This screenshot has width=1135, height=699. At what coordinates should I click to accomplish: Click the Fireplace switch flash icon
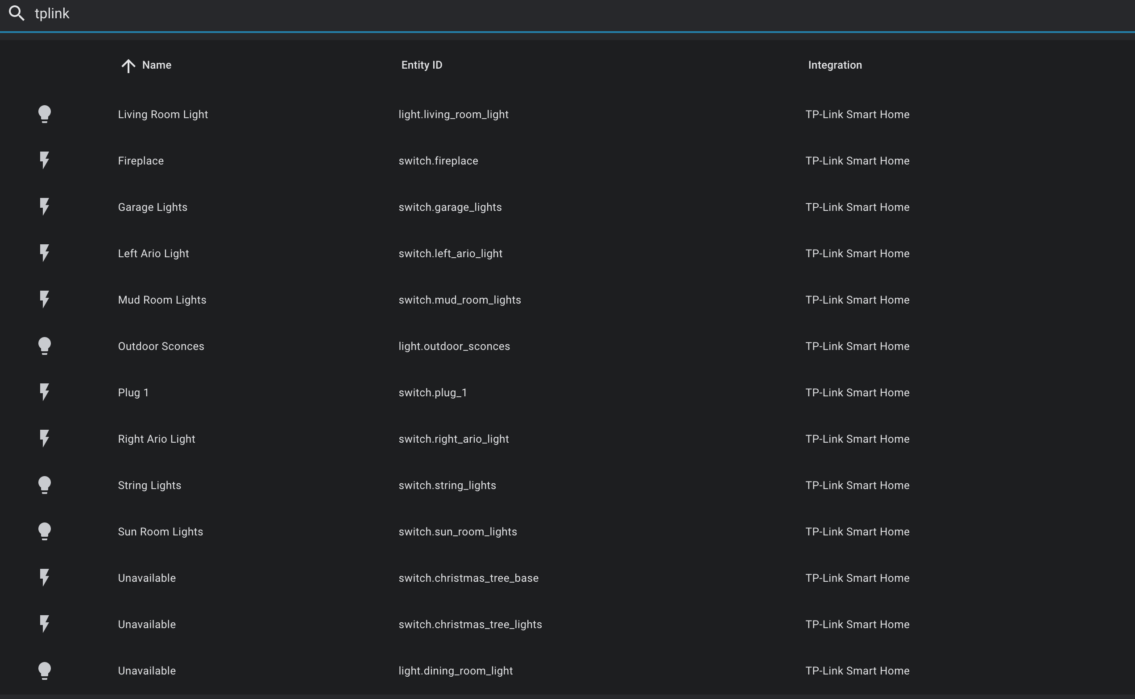coord(45,160)
